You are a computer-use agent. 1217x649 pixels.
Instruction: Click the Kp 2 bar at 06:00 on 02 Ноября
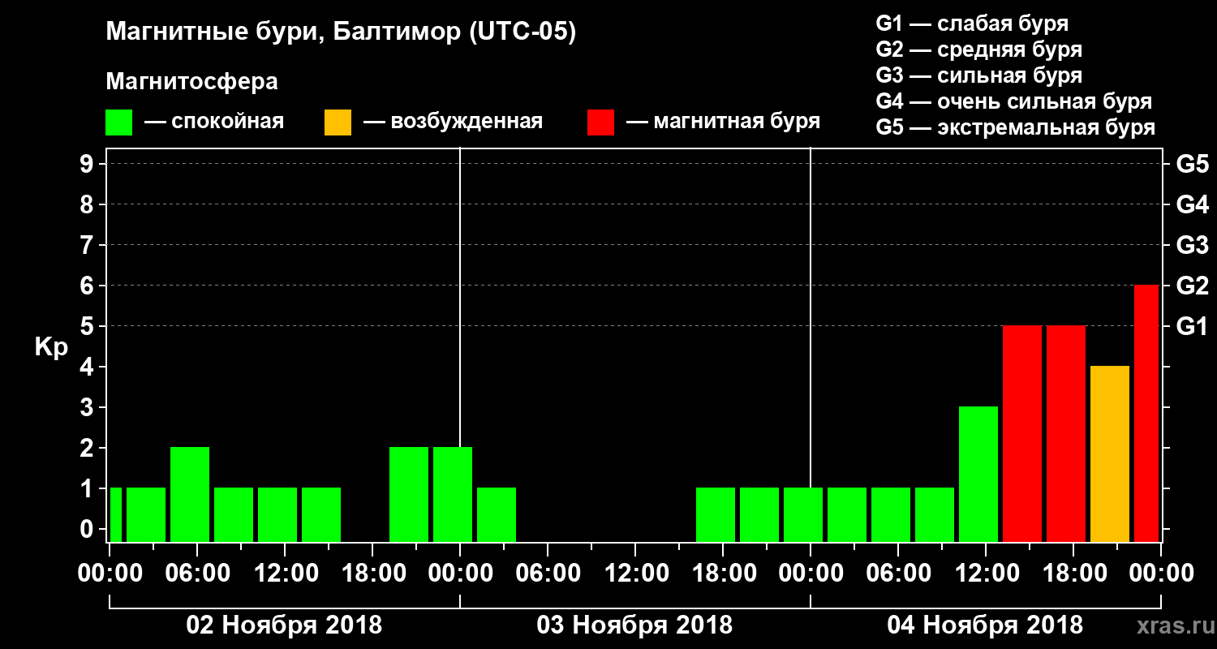tap(190, 494)
